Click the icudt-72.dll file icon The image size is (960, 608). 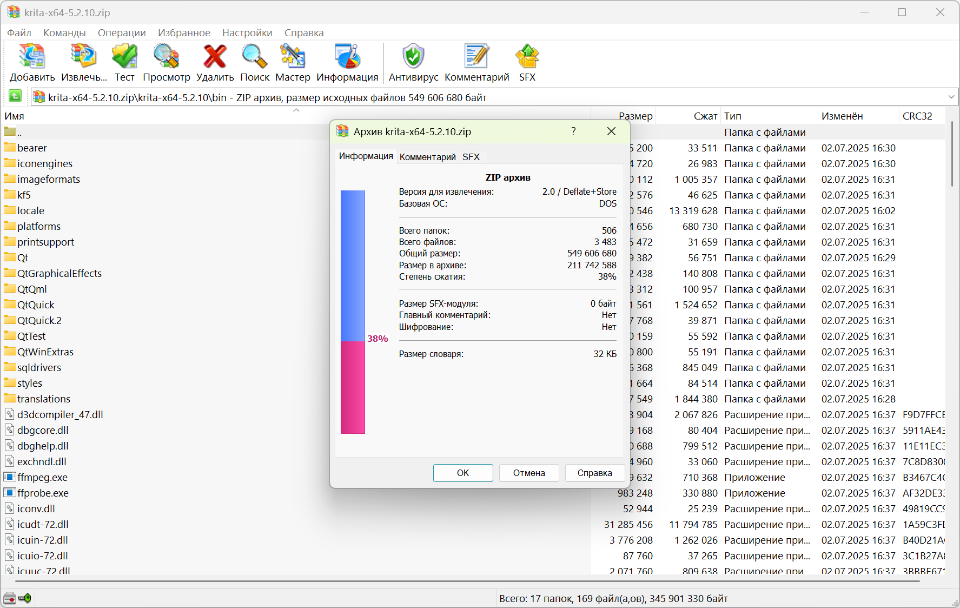point(9,524)
